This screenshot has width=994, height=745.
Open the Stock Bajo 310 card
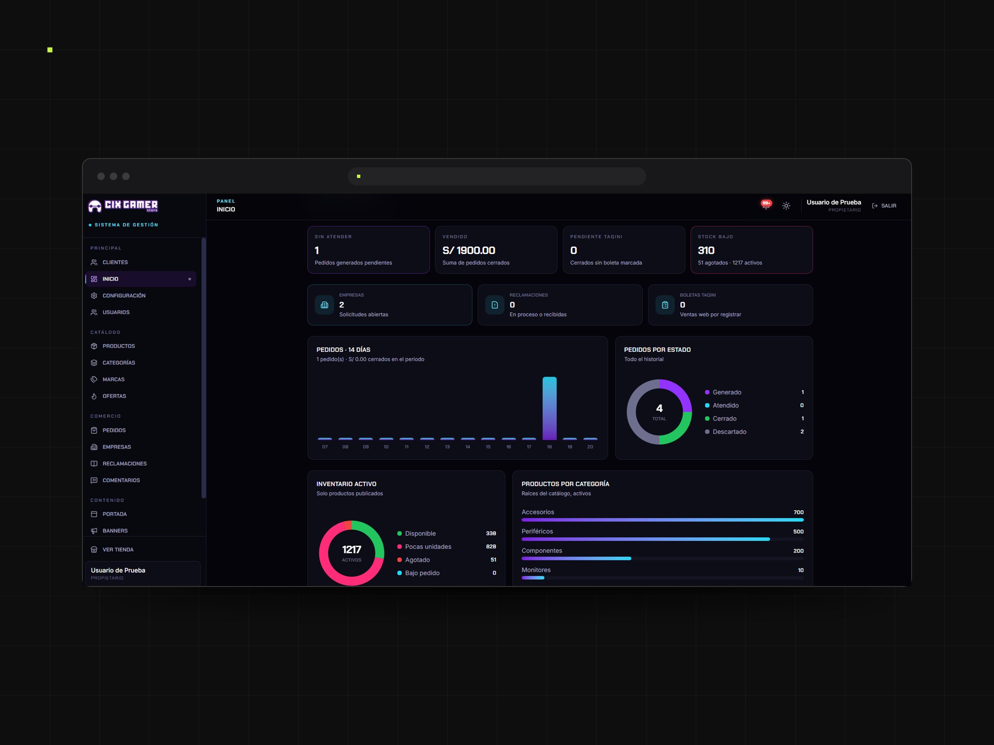(751, 250)
